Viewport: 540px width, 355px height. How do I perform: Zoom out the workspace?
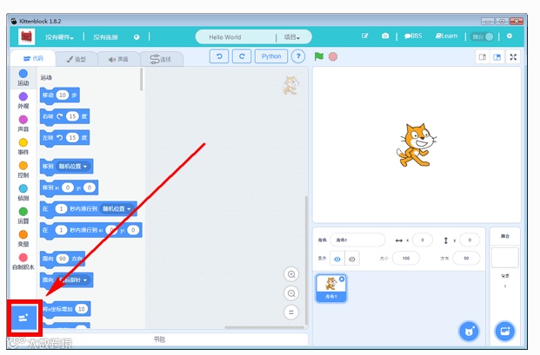coord(291,293)
